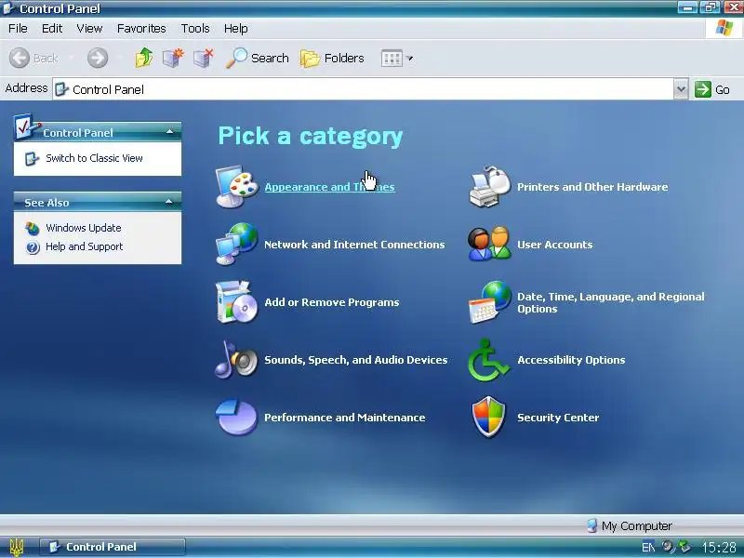
Task: Open Performance and Maintenance link
Action: [x=344, y=418]
